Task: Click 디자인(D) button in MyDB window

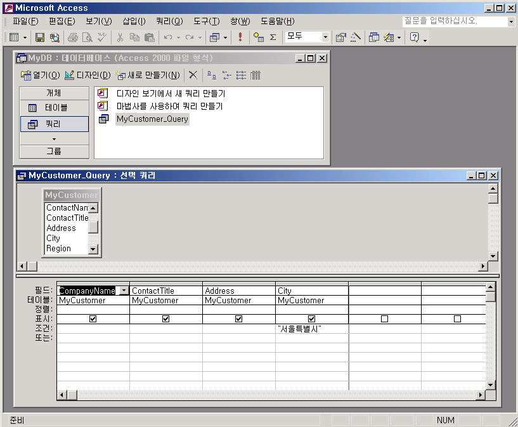Action: pyautogui.click(x=87, y=76)
